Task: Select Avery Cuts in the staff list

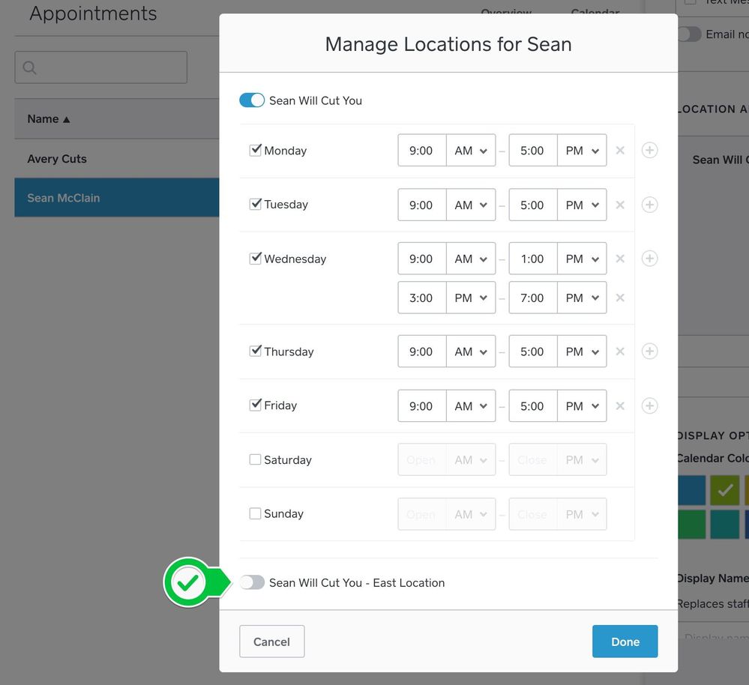Action: pyautogui.click(x=57, y=159)
